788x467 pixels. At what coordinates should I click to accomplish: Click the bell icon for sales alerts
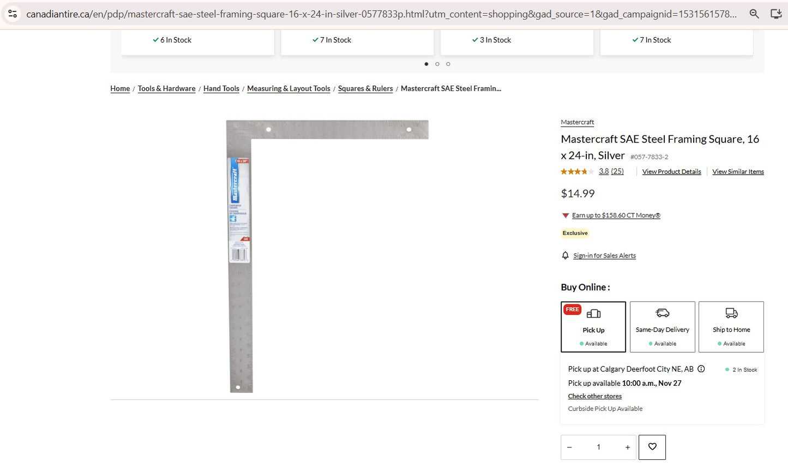pos(566,255)
